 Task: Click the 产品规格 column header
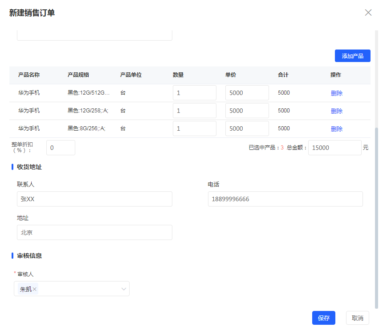point(78,75)
